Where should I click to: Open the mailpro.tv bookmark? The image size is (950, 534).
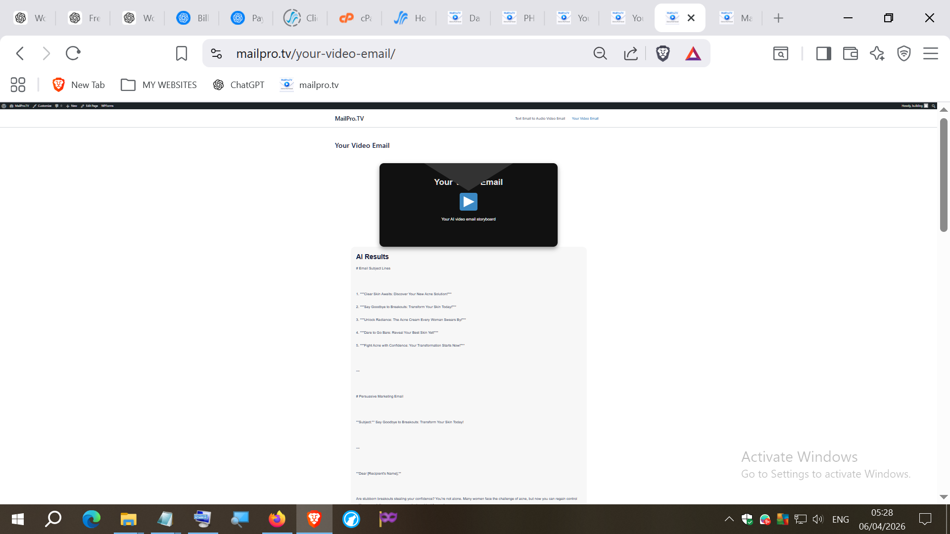(x=309, y=85)
